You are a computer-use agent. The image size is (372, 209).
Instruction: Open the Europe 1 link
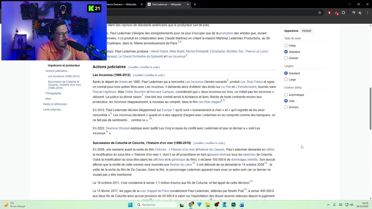pyautogui.click(x=168, y=110)
